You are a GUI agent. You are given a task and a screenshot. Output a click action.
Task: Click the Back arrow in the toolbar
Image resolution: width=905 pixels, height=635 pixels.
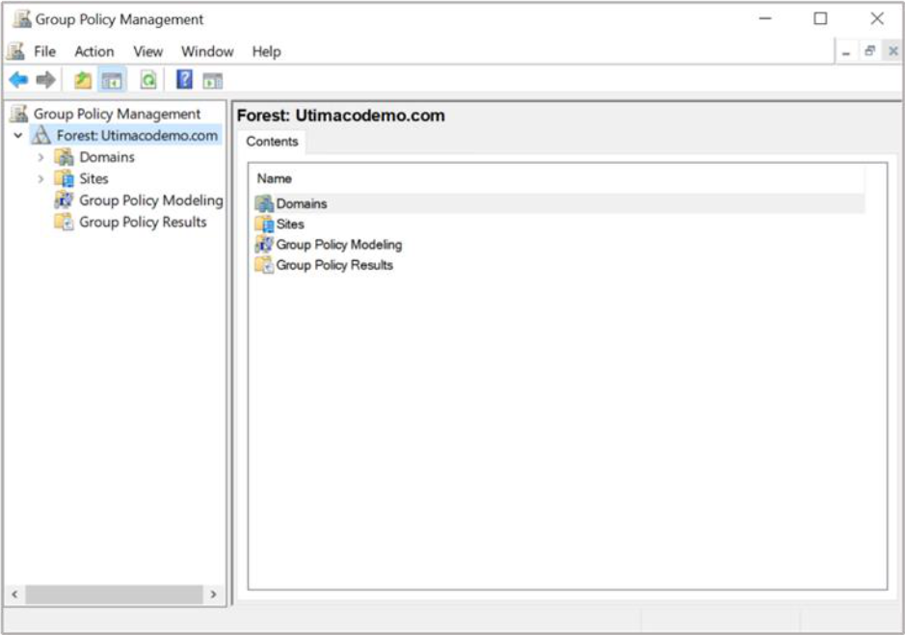point(17,80)
